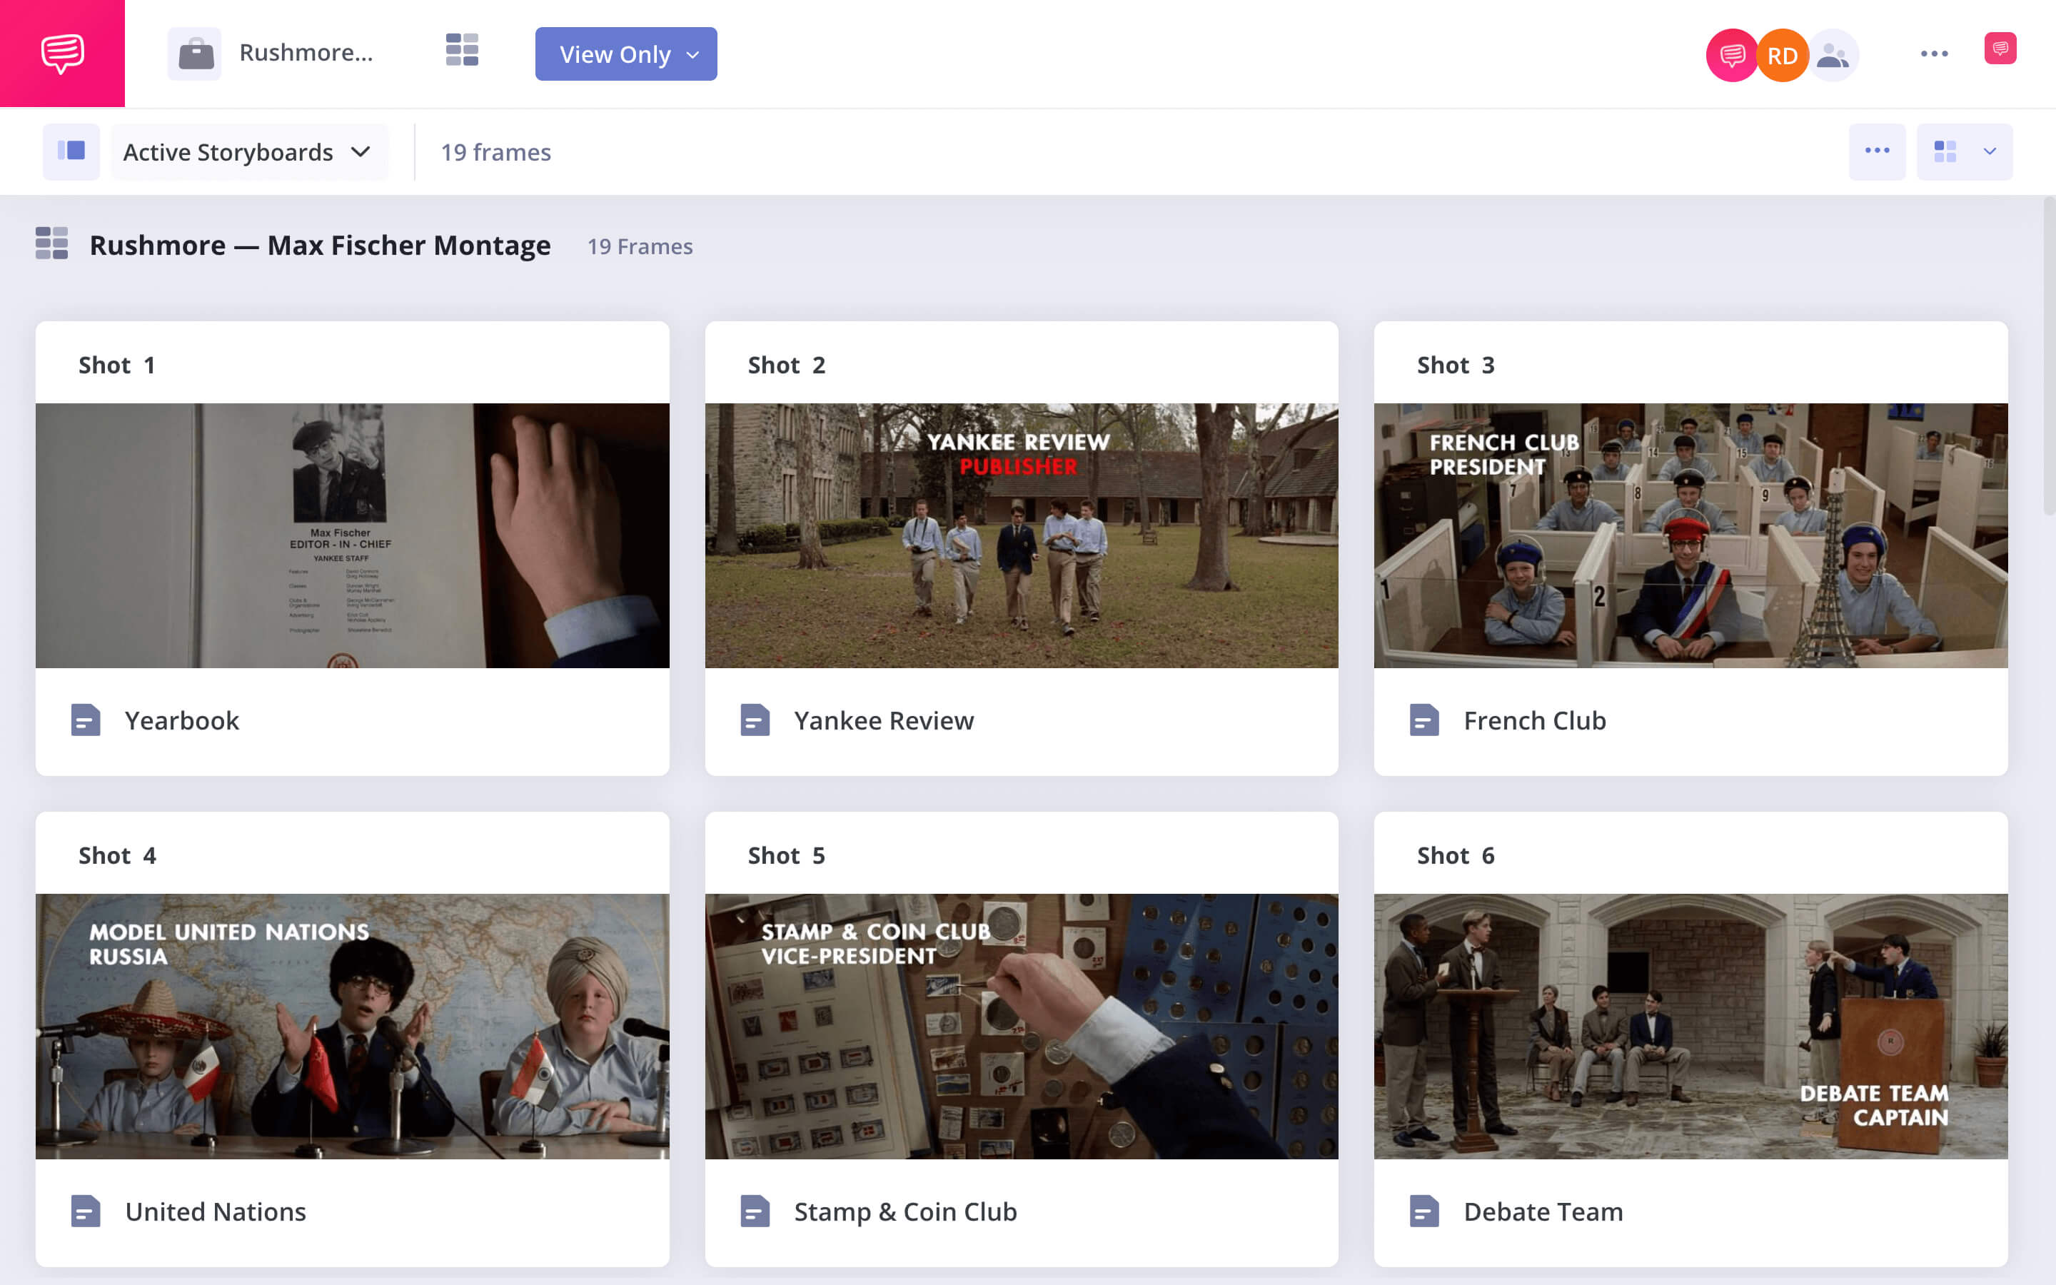
Task: Select the Shot 3 header
Action: click(x=1456, y=366)
